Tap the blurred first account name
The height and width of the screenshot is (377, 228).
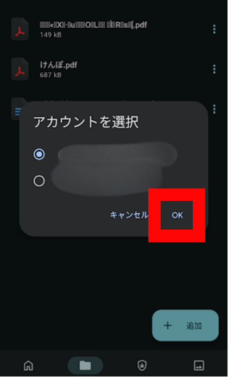(x=118, y=154)
